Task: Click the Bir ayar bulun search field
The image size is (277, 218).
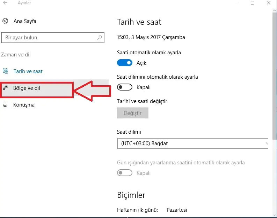Action: point(49,38)
